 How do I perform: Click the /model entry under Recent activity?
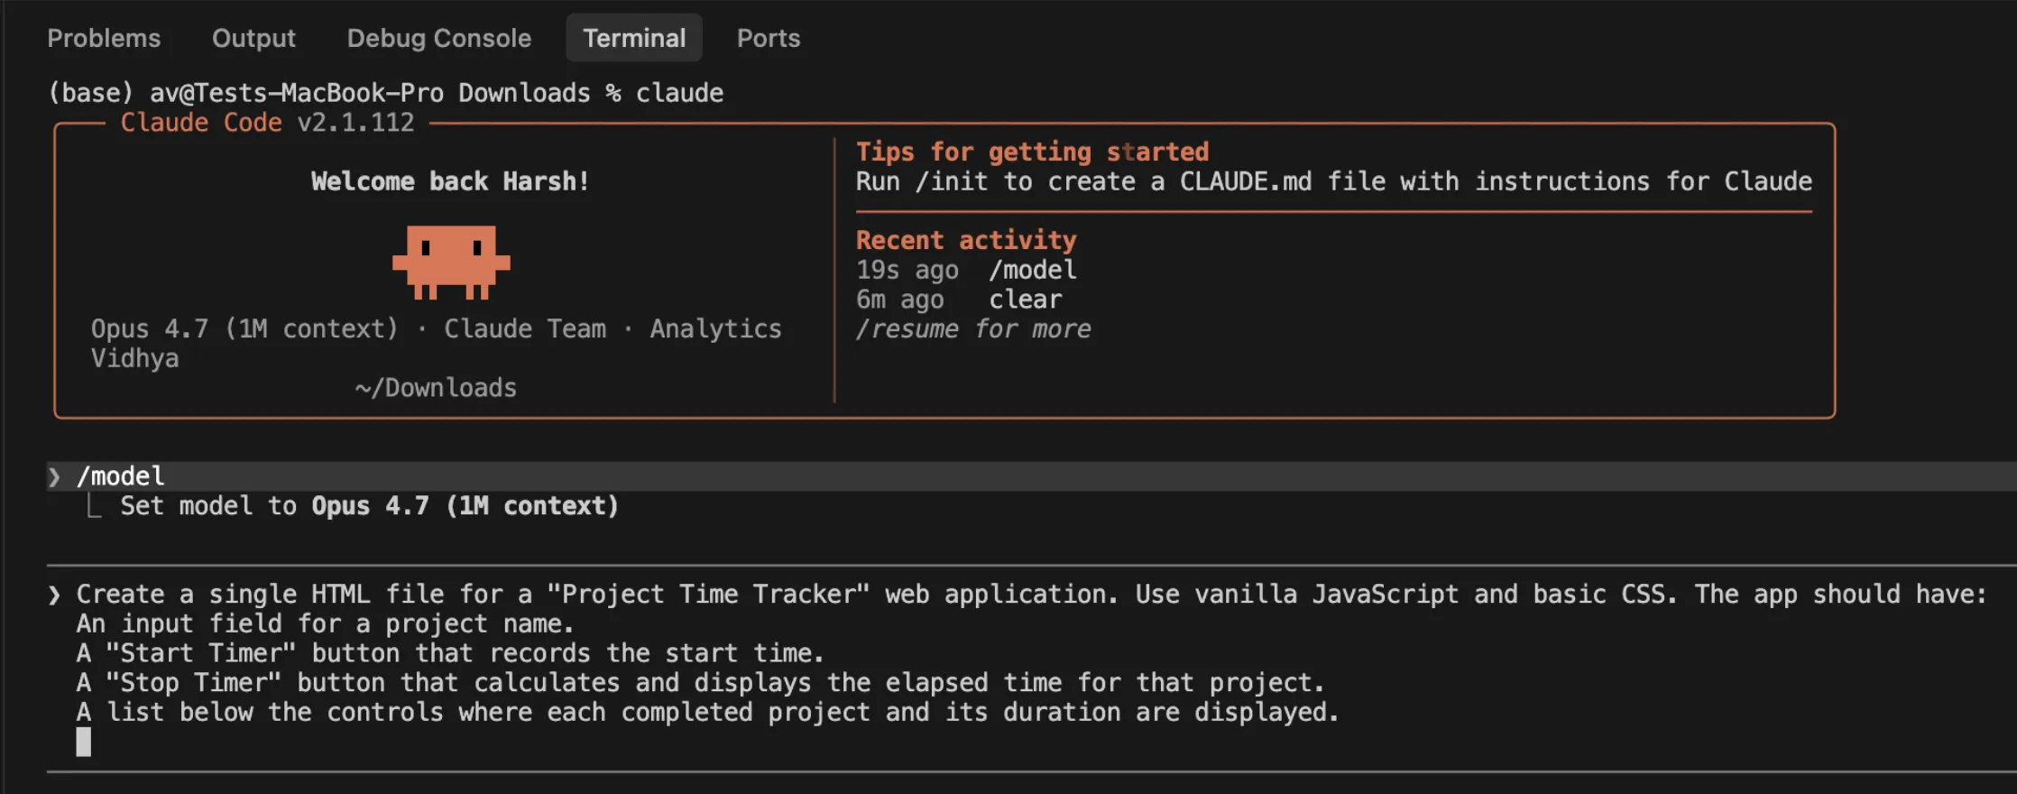[1033, 270]
